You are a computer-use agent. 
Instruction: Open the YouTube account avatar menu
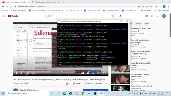click(x=164, y=16)
